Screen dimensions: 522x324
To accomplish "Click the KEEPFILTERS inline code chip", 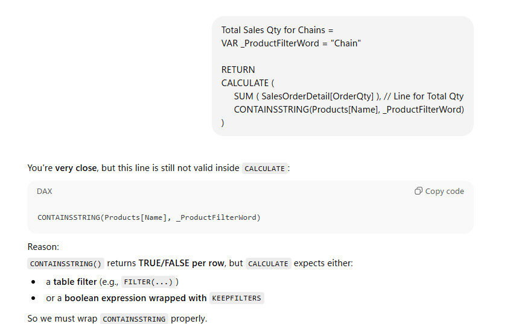I will pos(236,298).
